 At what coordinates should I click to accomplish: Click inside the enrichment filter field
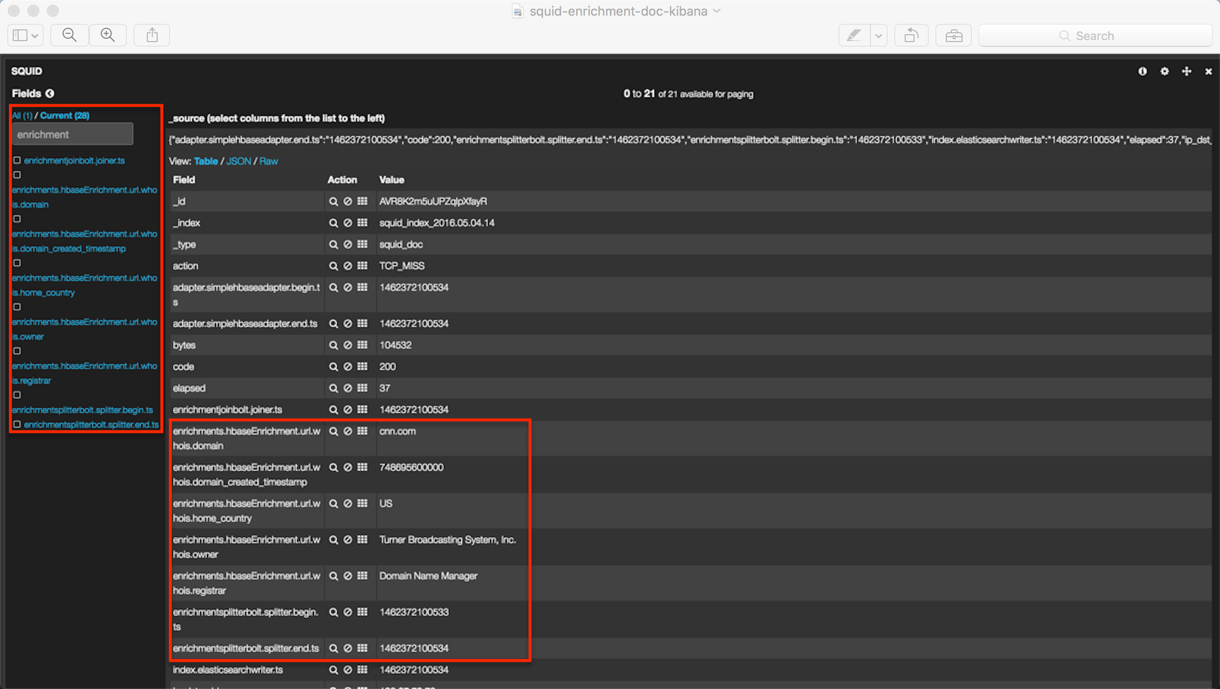click(72, 134)
